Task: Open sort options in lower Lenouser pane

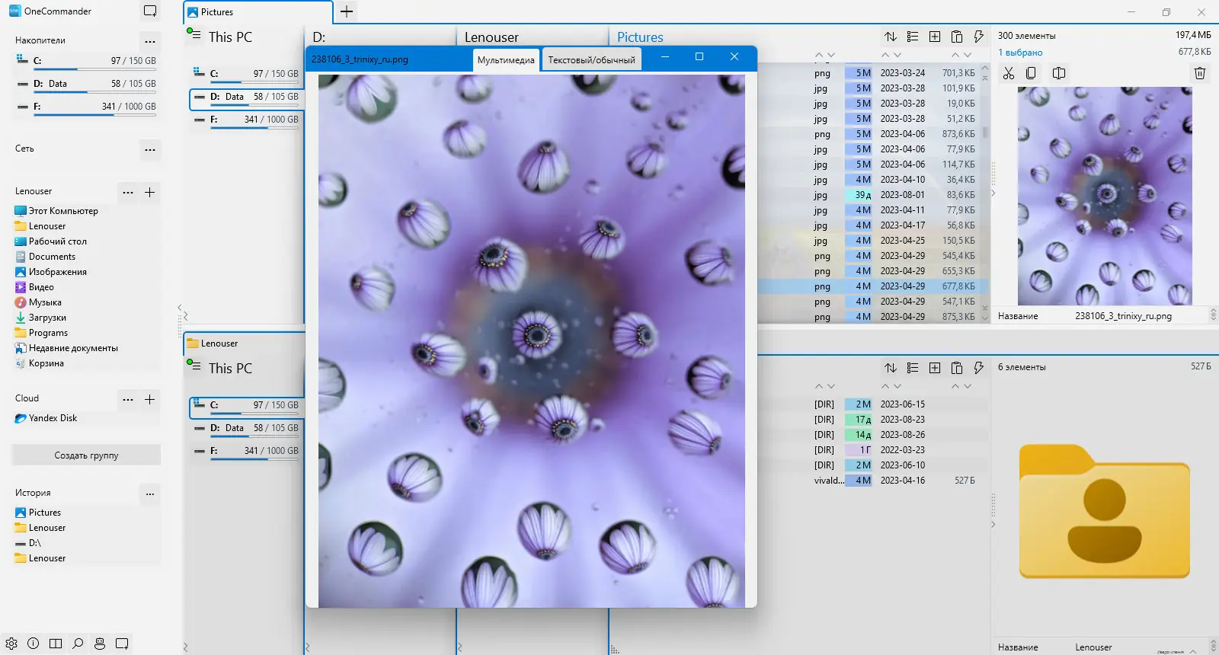Action: (891, 368)
